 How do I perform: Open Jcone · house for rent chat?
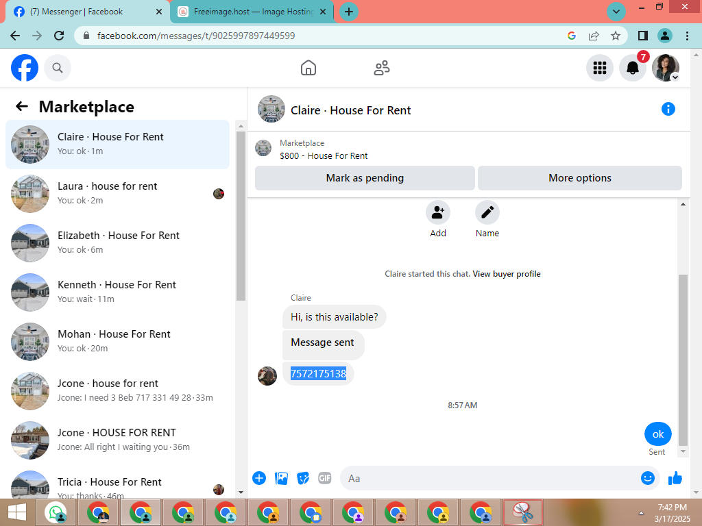117,390
